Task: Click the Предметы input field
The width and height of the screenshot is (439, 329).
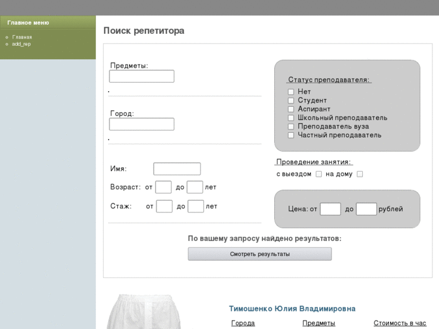Action: (142, 76)
